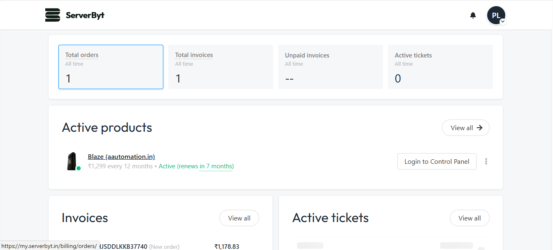Click Login to Control Panel button
Image resolution: width=553 pixels, height=250 pixels.
click(x=437, y=161)
